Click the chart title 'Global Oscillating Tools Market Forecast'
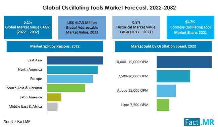Viewport: 218px width, 127px height. click(109, 8)
